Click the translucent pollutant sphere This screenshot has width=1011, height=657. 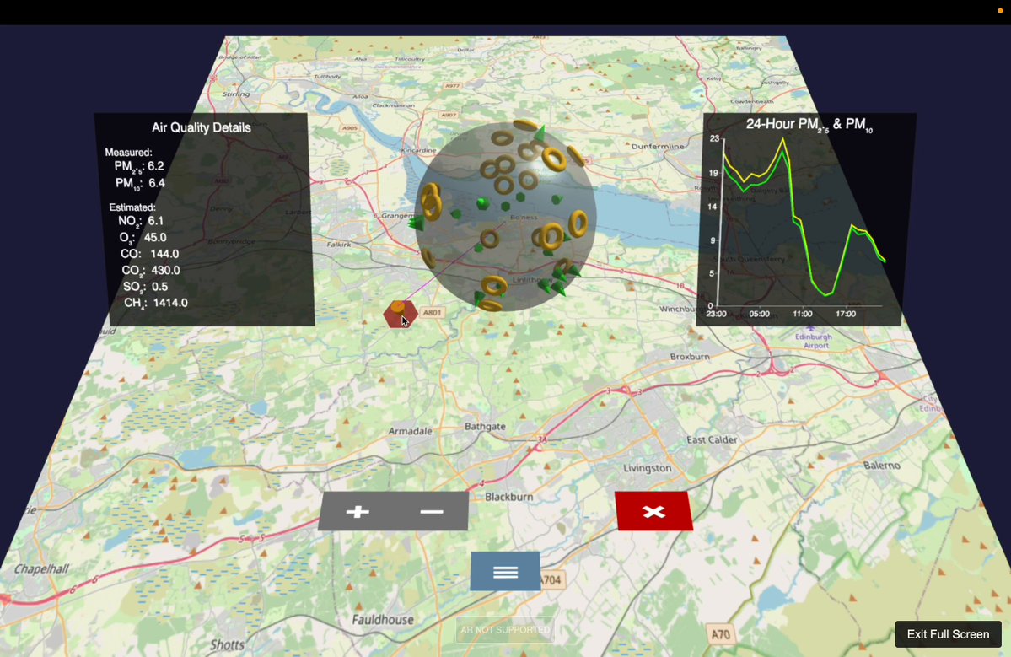point(505,216)
